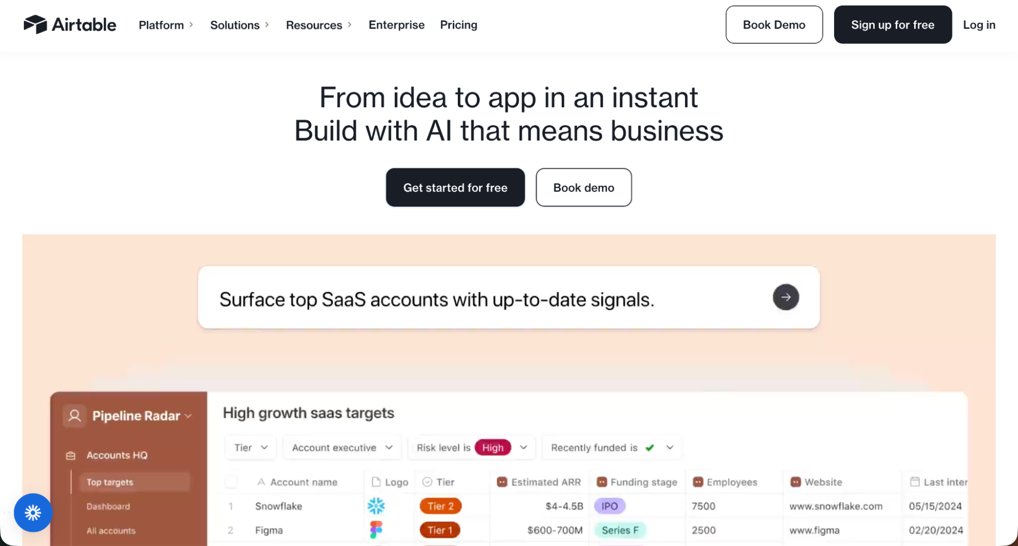Click the Sign up for free button
This screenshot has height=546, width=1018.
pyautogui.click(x=892, y=24)
